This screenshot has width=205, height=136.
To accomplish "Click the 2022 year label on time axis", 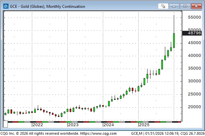I will (37, 125).
